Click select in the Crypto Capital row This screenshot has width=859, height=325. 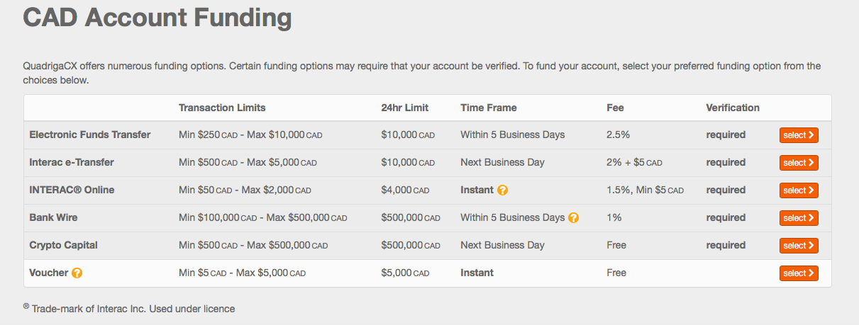[x=799, y=246]
